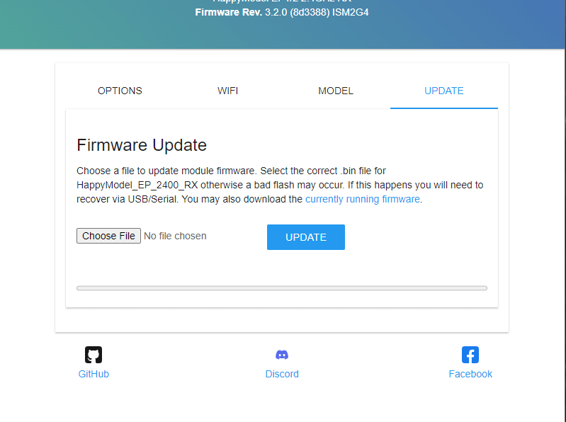Click the bold Firmware Rev. label

[x=229, y=12]
